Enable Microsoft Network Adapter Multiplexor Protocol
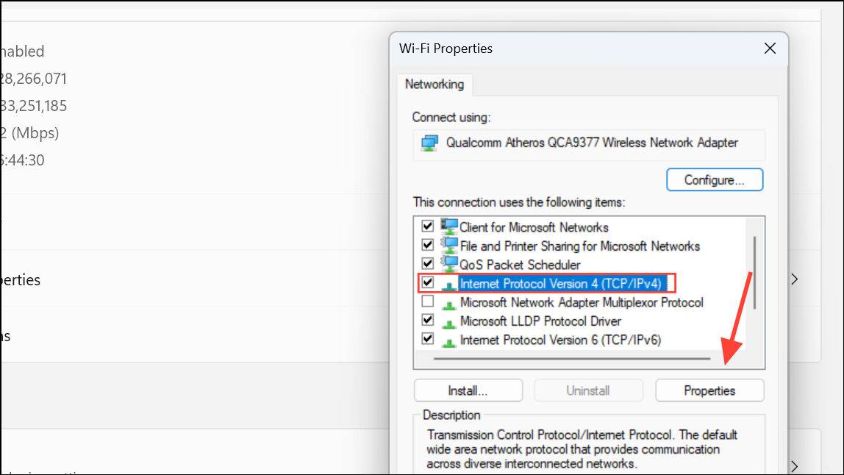 click(x=427, y=301)
